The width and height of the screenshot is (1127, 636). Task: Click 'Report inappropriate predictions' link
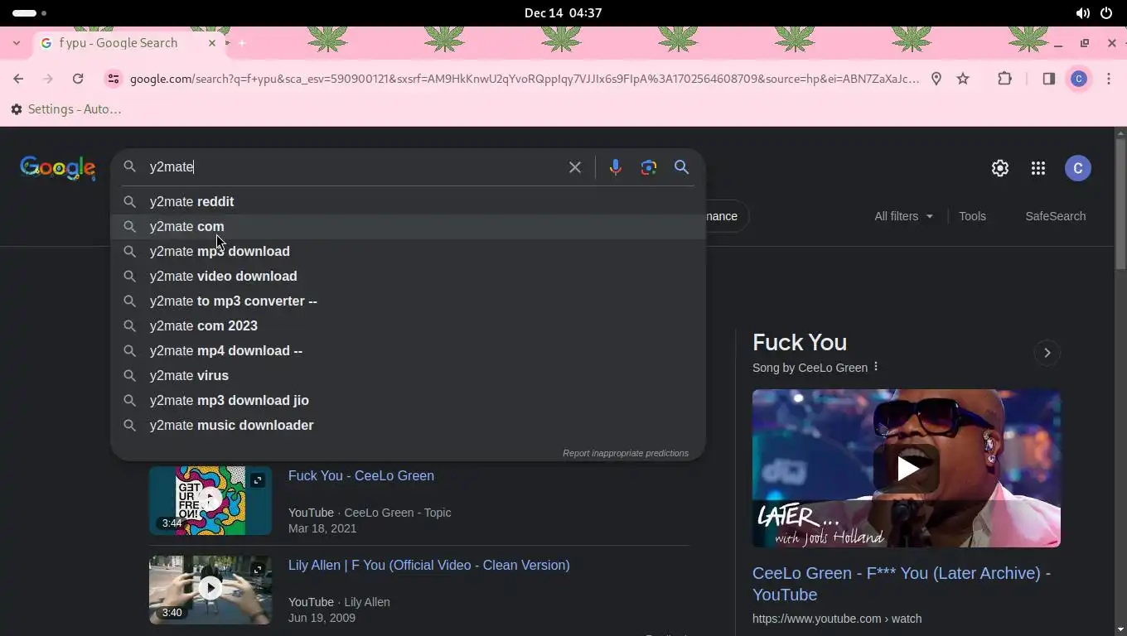tap(626, 453)
